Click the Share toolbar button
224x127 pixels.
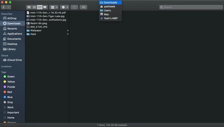(x=75, y=7)
